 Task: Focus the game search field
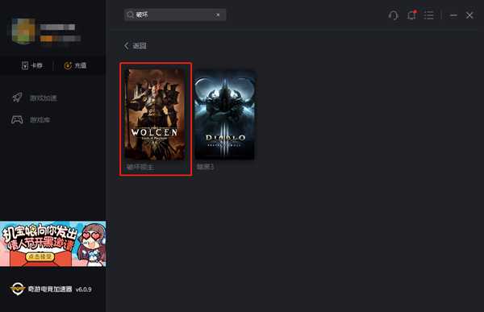[175, 15]
